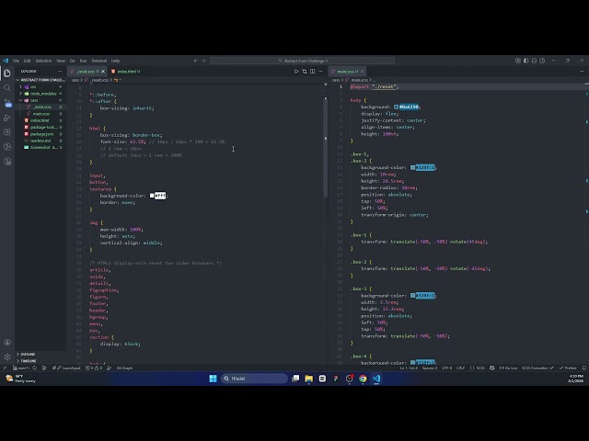Open more actions for the left editor group
This screenshot has height=441, width=589.
click(x=320, y=72)
